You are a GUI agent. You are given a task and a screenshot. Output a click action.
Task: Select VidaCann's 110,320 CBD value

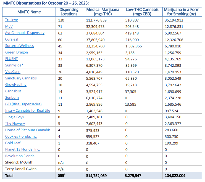(x=132, y=72)
